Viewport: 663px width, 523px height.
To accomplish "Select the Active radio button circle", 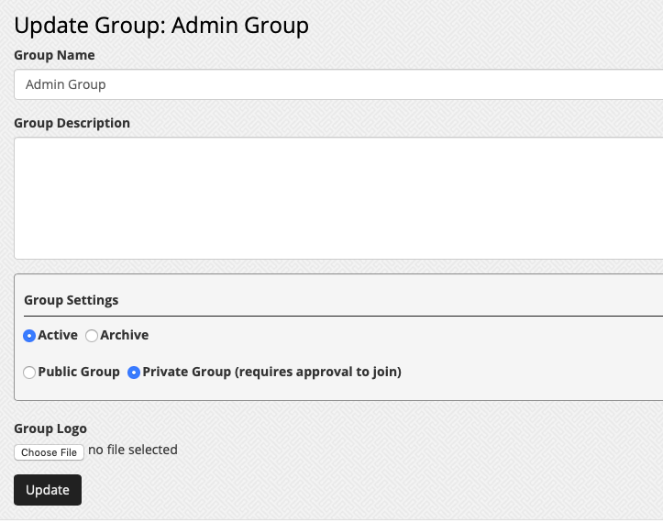I will (x=29, y=336).
